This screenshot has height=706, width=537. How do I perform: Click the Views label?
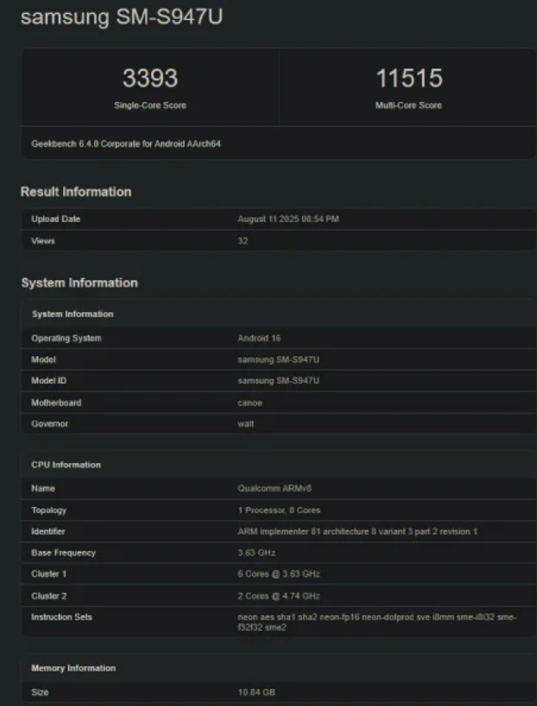pos(43,241)
